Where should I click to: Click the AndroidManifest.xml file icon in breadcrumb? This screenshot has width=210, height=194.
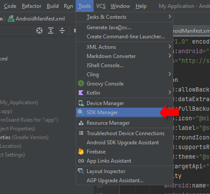(11, 19)
